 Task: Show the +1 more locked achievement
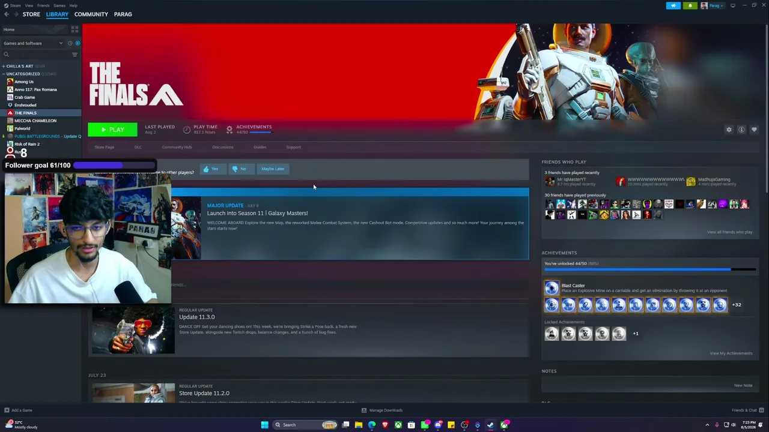636,334
